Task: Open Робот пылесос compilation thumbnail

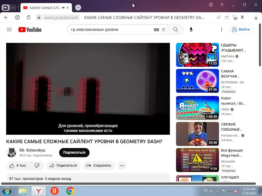Action: tap(198, 108)
